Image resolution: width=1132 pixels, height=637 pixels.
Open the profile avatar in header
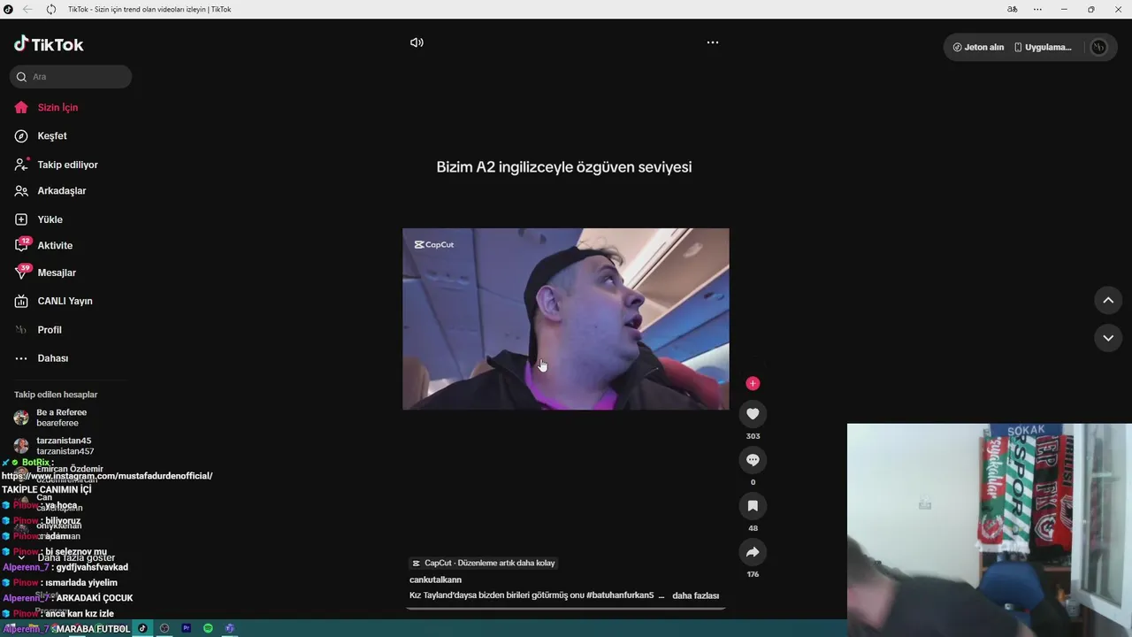point(1098,48)
